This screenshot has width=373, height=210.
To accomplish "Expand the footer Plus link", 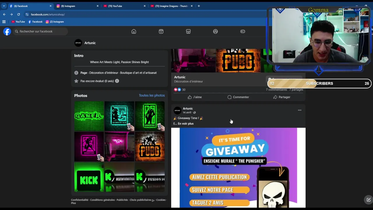I will point(73,203).
